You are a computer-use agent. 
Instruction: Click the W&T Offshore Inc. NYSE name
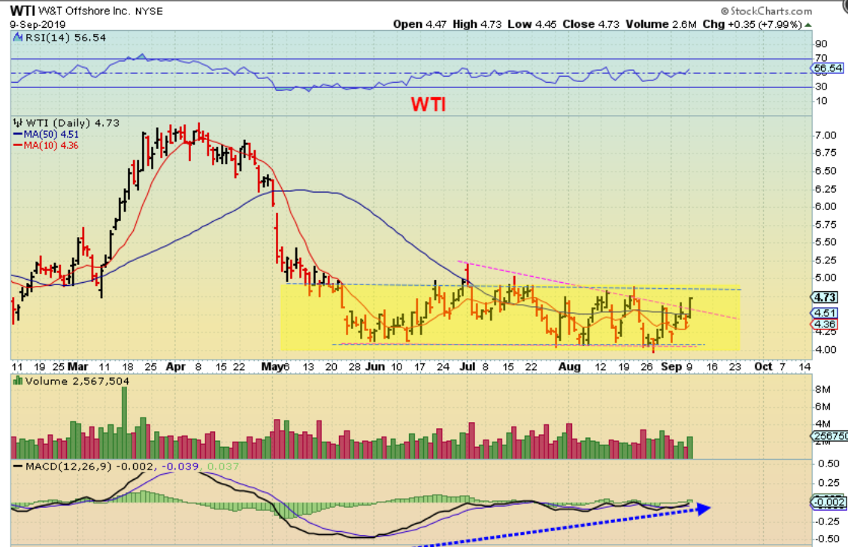pyautogui.click(x=101, y=11)
